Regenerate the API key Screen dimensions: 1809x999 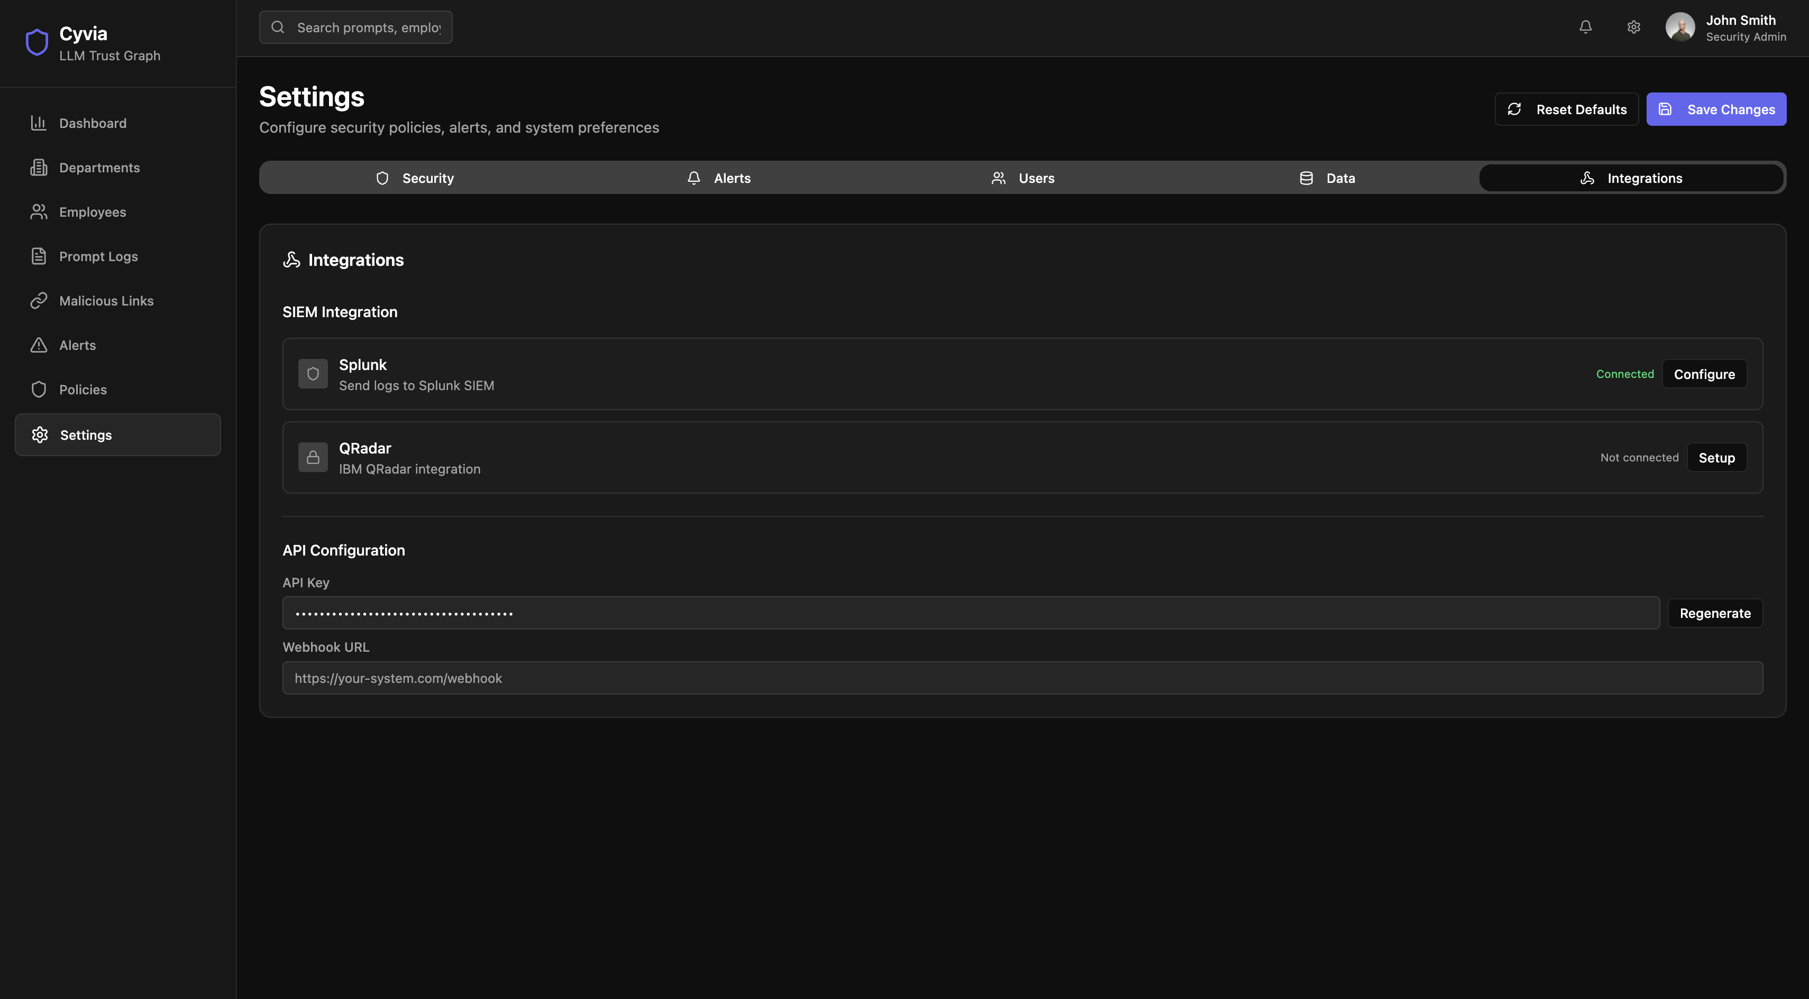(1714, 614)
